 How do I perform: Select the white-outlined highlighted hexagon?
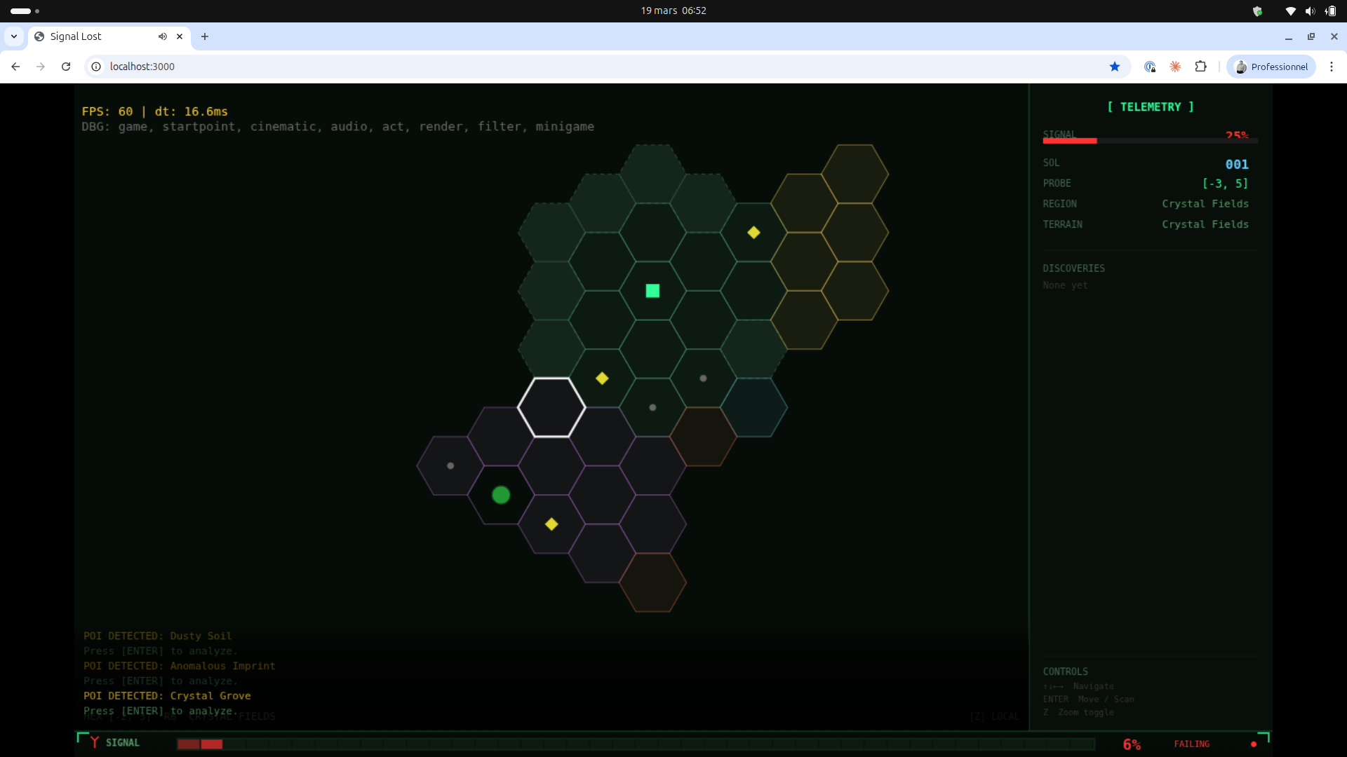[551, 407]
